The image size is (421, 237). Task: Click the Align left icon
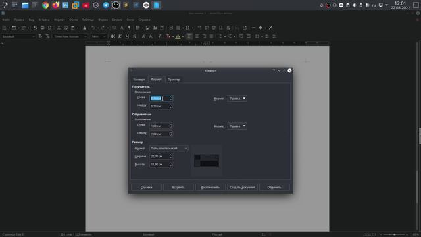click(x=189, y=36)
